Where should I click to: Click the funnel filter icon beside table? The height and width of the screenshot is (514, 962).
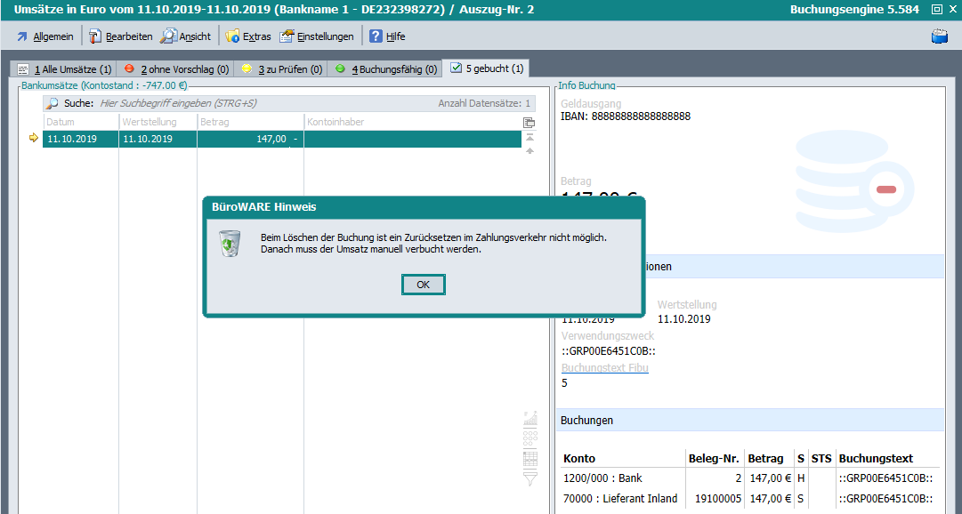[x=530, y=479]
